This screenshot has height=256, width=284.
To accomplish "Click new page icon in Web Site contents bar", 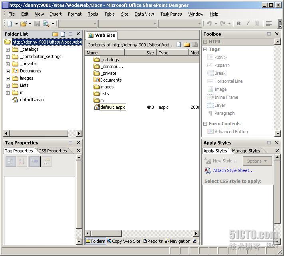I will click(179, 44).
